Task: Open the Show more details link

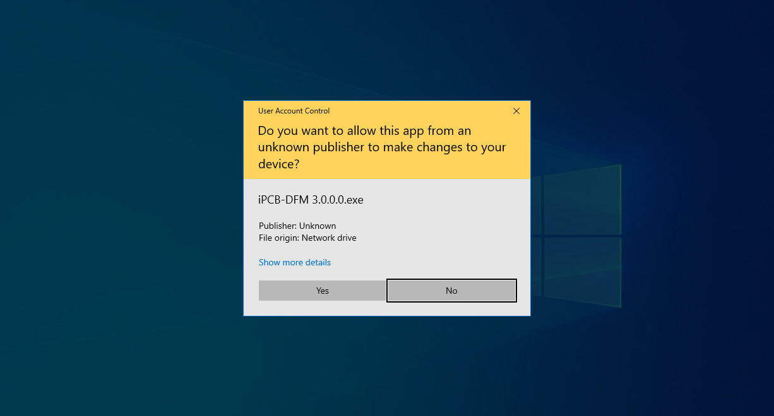Action: point(295,262)
